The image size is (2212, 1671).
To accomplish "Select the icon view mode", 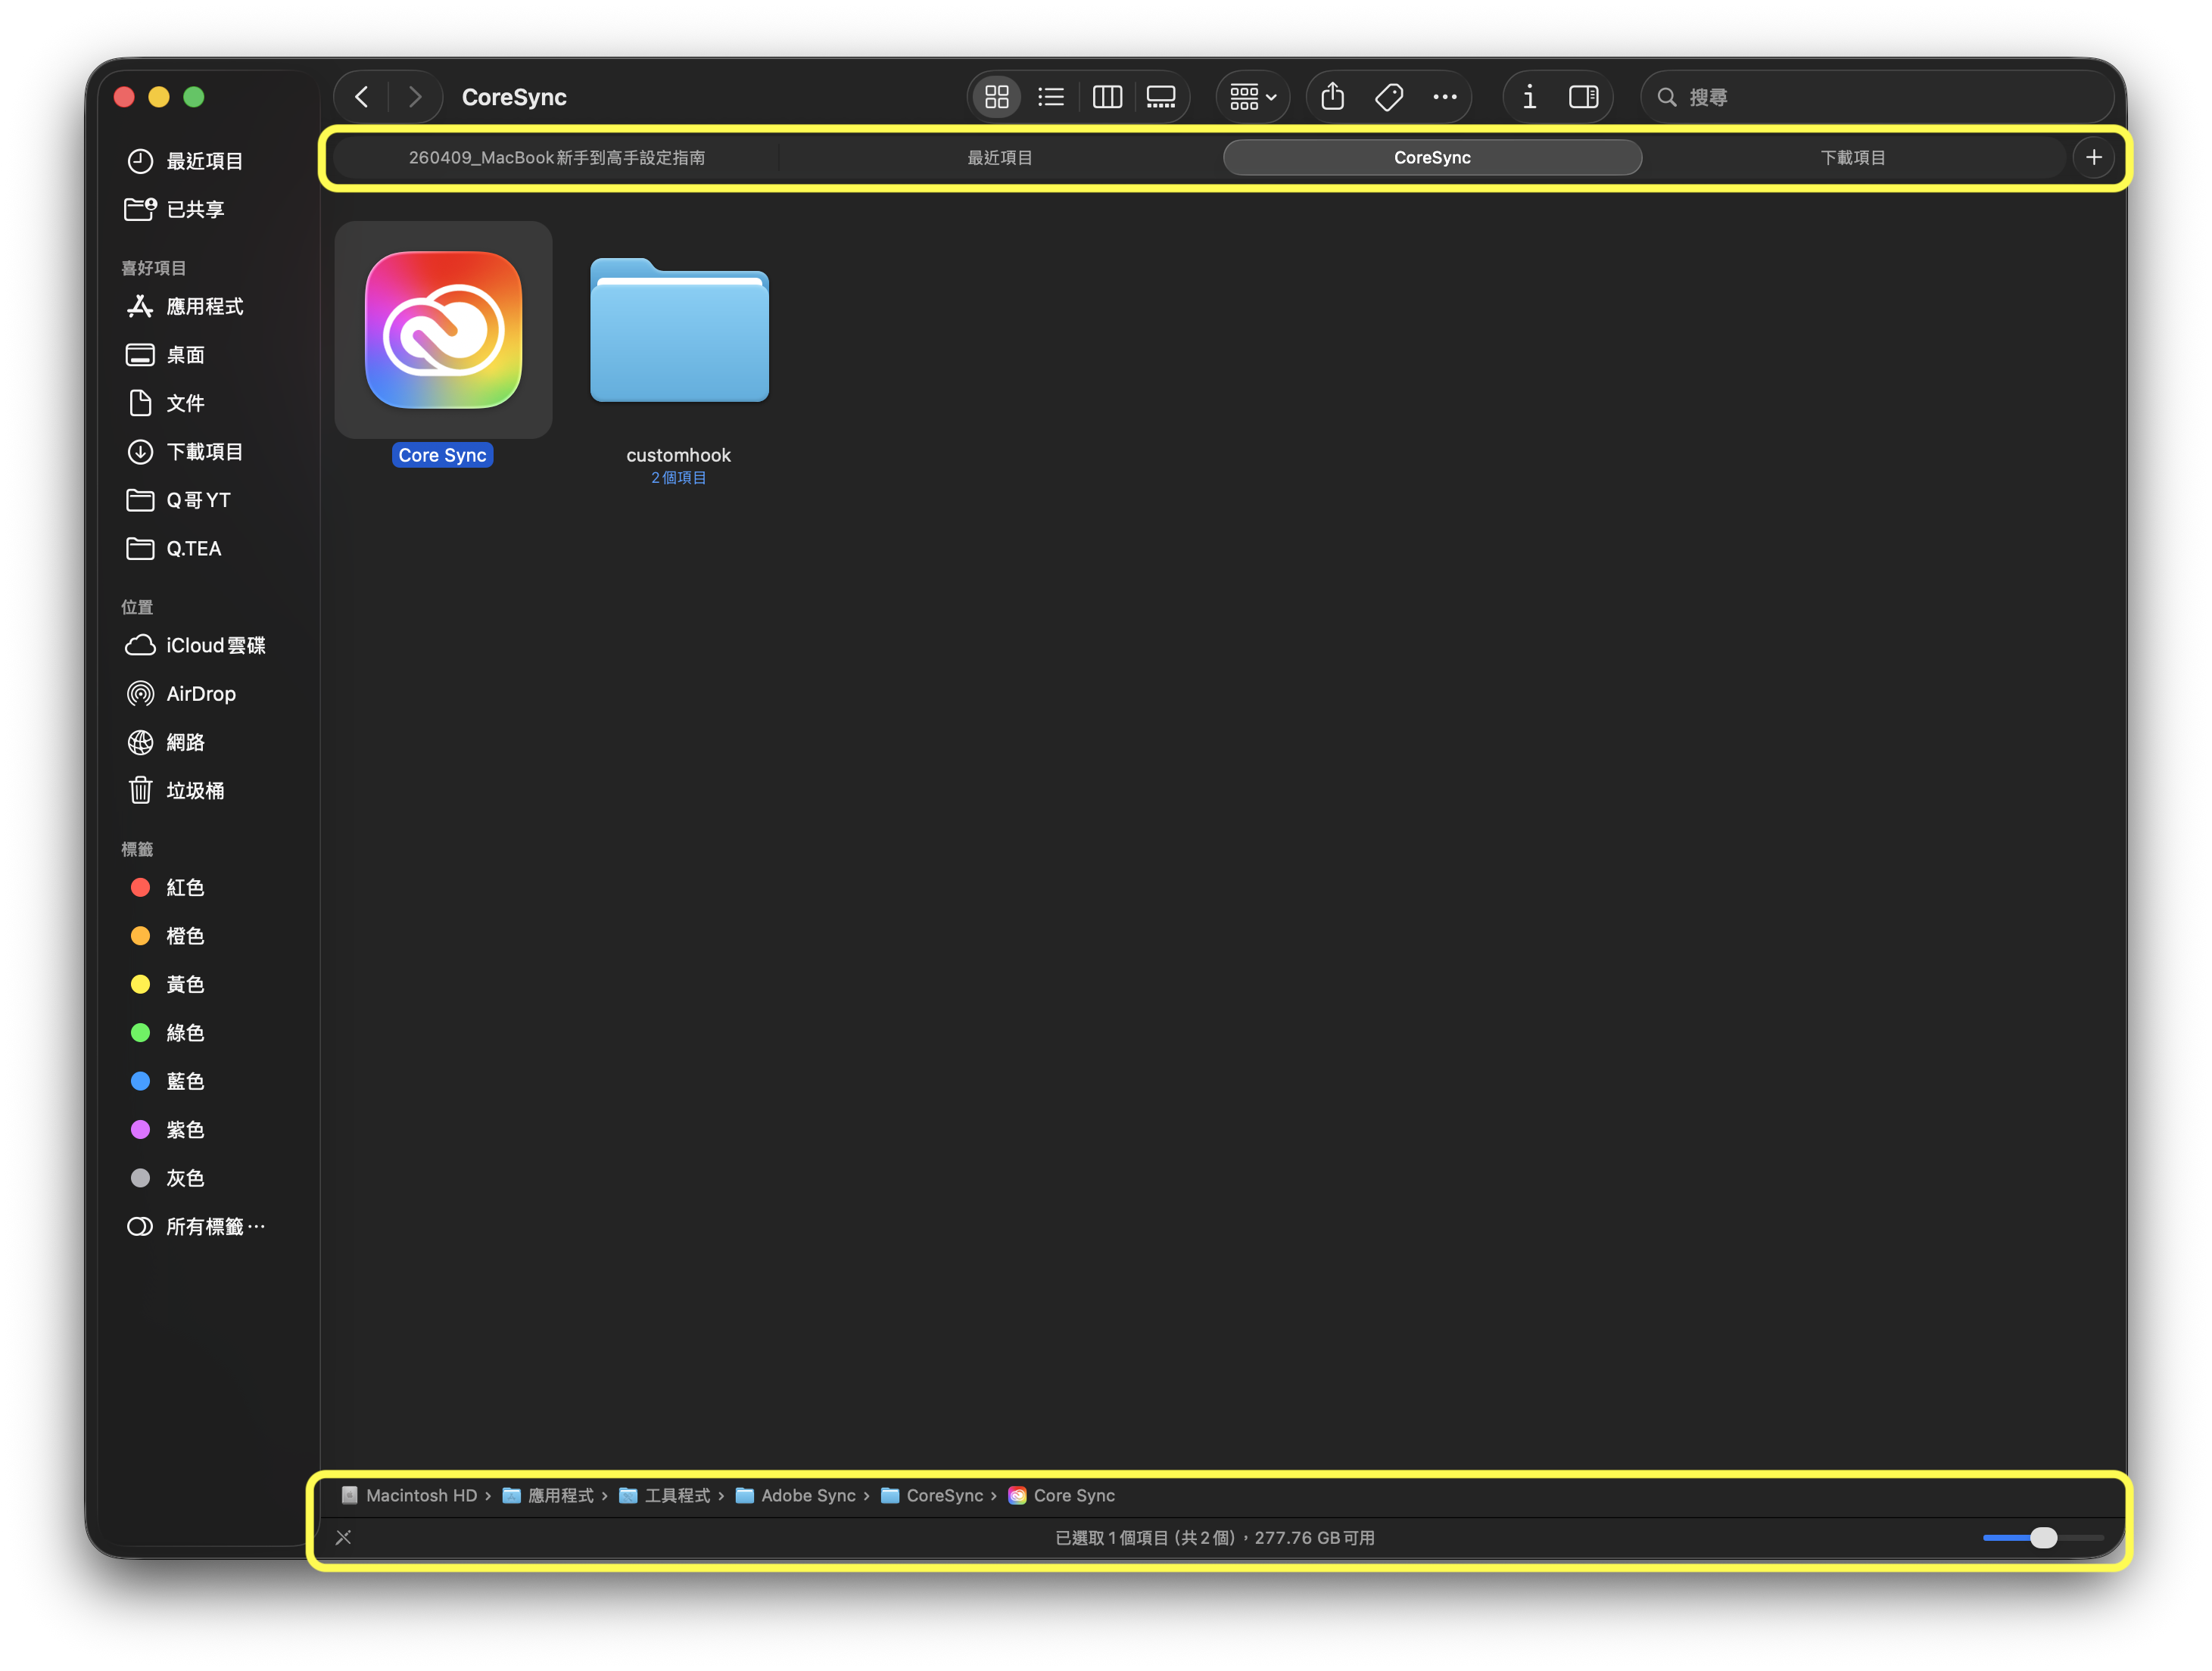I will click(996, 97).
